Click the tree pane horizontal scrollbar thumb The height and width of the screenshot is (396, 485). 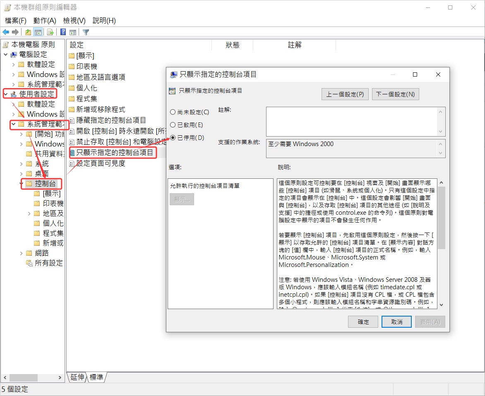[24, 378]
